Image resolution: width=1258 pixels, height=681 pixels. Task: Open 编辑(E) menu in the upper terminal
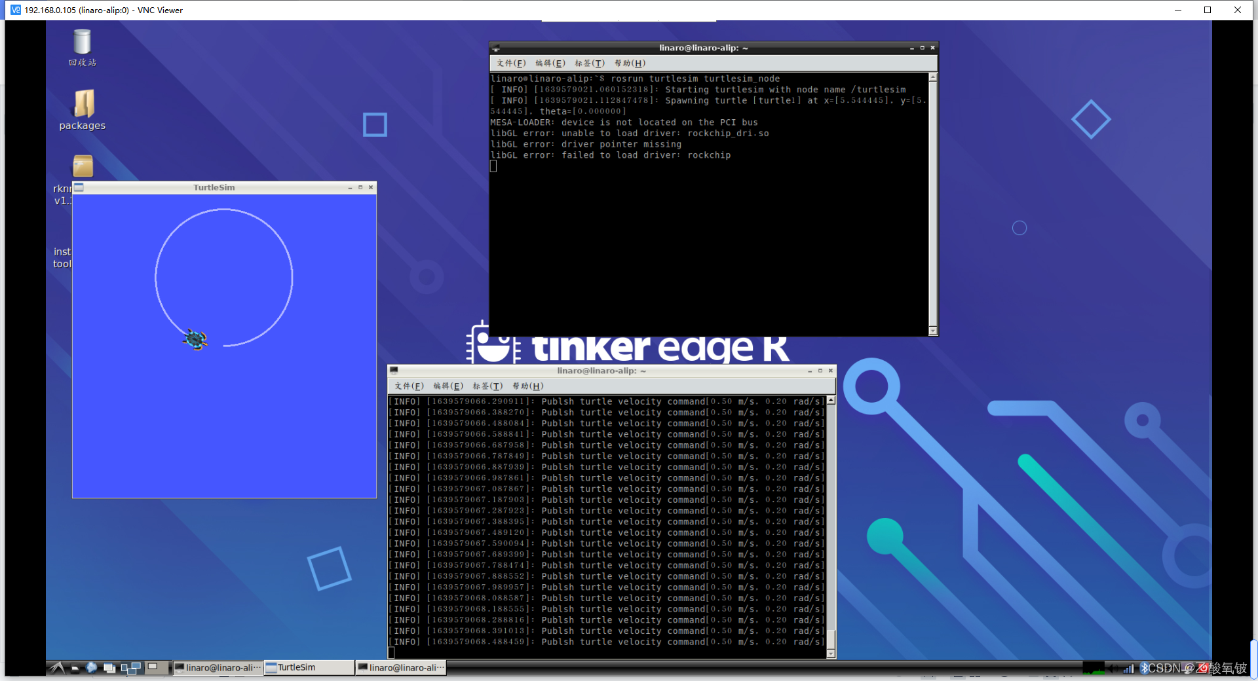550,64
